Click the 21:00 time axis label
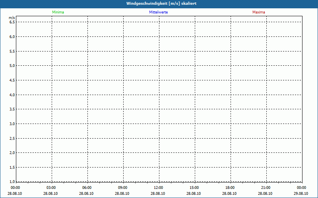The image size is (318, 198). [266, 188]
